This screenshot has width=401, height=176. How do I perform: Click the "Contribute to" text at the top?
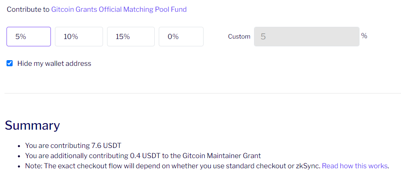tap(28, 9)
